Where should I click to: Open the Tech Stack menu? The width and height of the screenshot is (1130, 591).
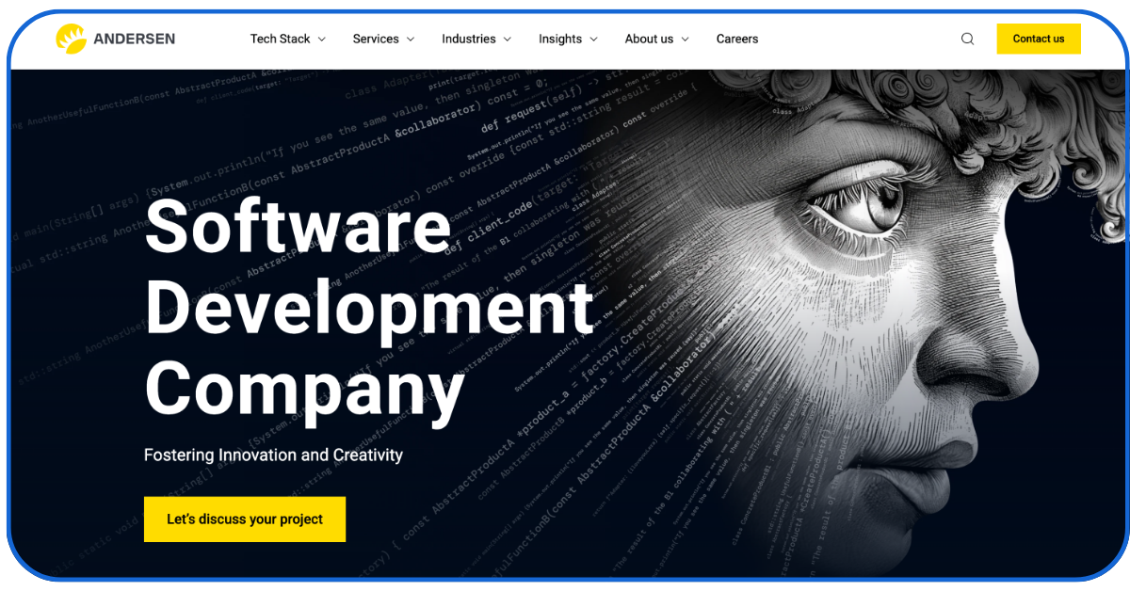point(280,39)
